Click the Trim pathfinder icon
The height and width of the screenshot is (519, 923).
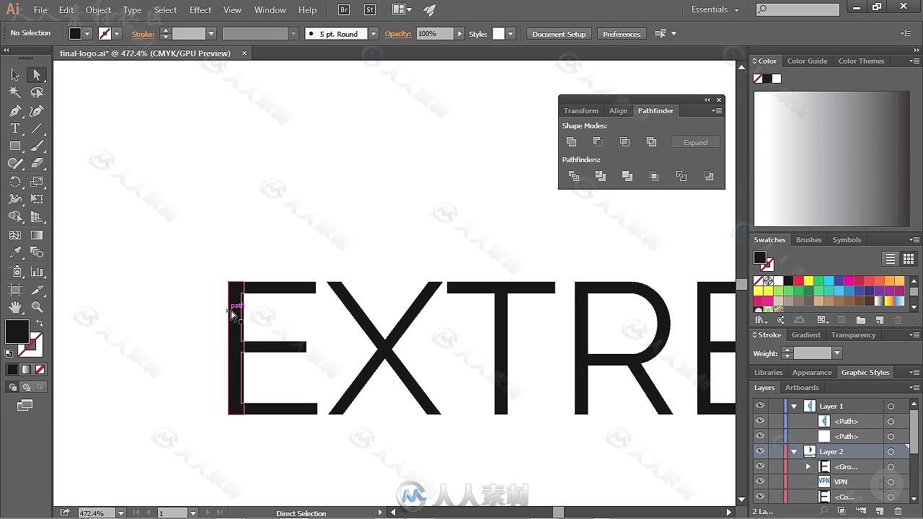click(x=601, y=176)
